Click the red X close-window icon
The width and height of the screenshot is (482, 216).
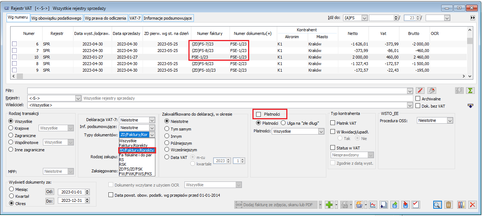click(x=473, y=205)
